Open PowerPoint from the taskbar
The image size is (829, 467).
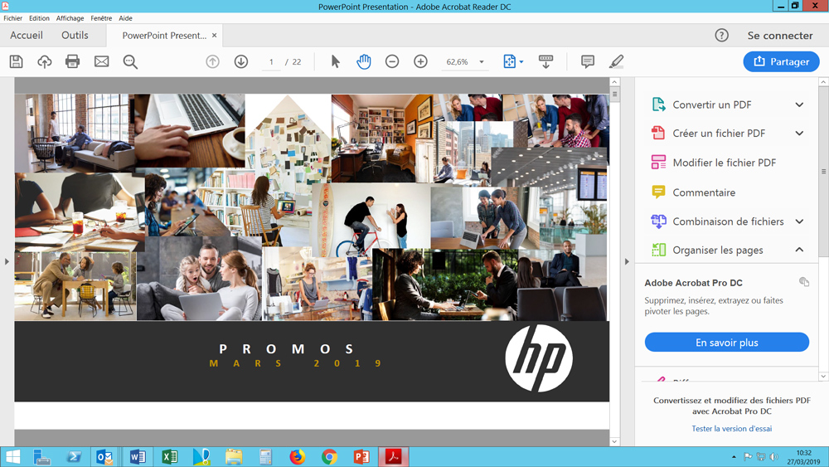tap(361, 457)
